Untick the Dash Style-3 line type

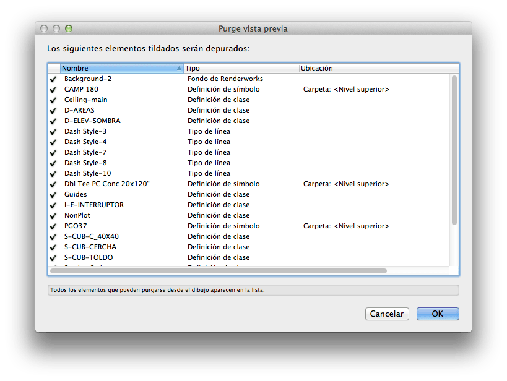click(53, 132)
